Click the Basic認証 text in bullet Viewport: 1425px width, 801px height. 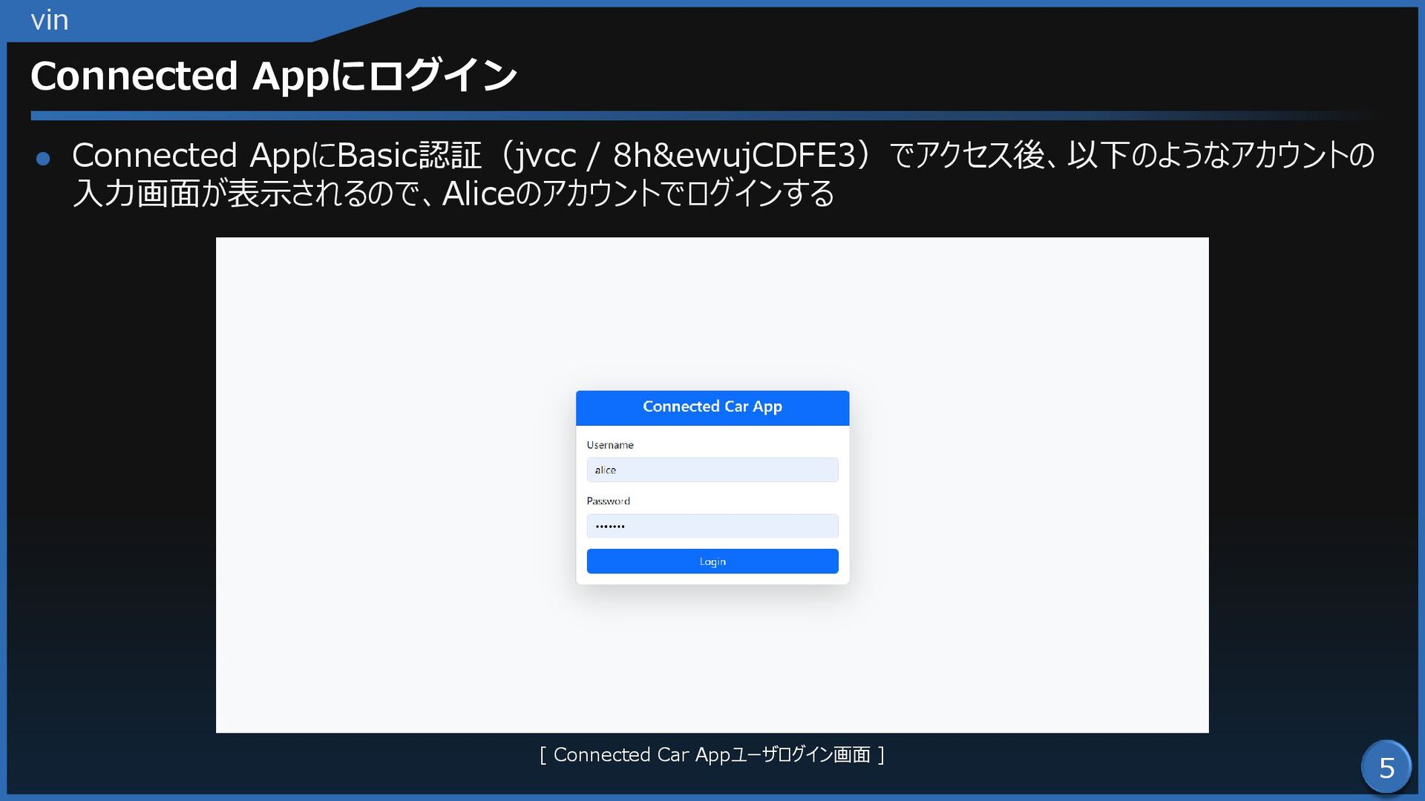coord(409,156)
